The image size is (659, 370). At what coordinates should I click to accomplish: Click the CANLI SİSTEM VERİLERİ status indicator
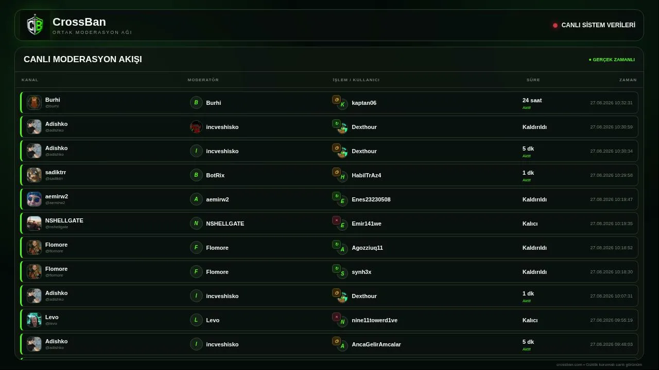[594, 25]
